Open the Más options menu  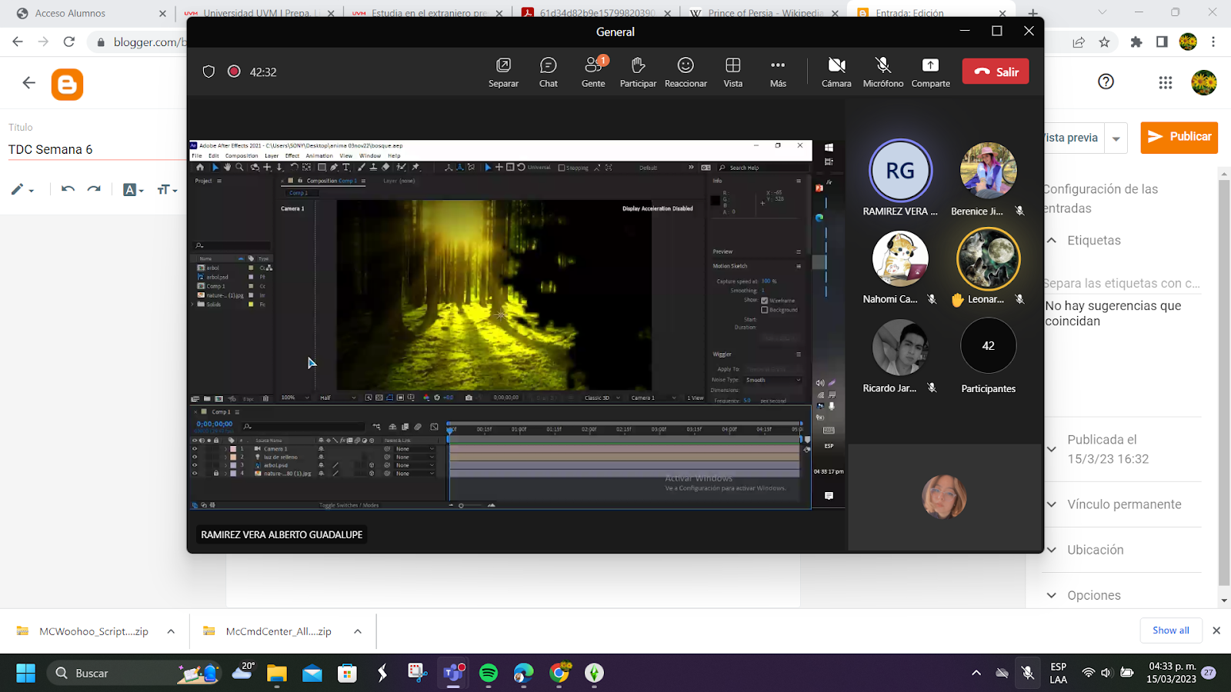[778, 72]
